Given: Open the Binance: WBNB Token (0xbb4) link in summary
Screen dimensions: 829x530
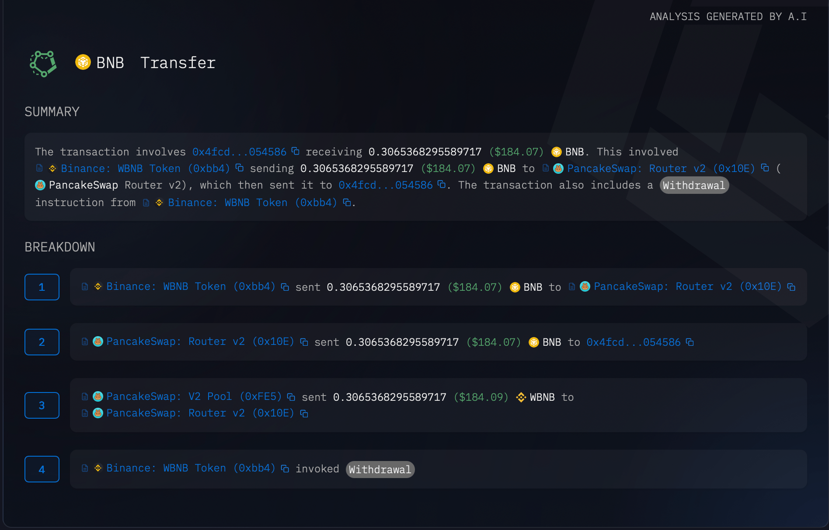Looking at the screenshot, I should (146, 168).
